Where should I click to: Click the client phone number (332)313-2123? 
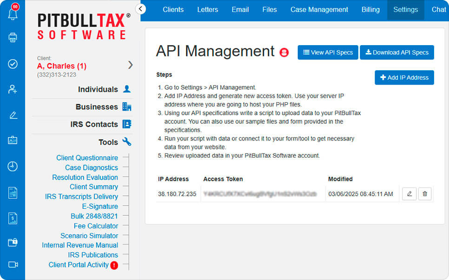[x=56, y=75]
